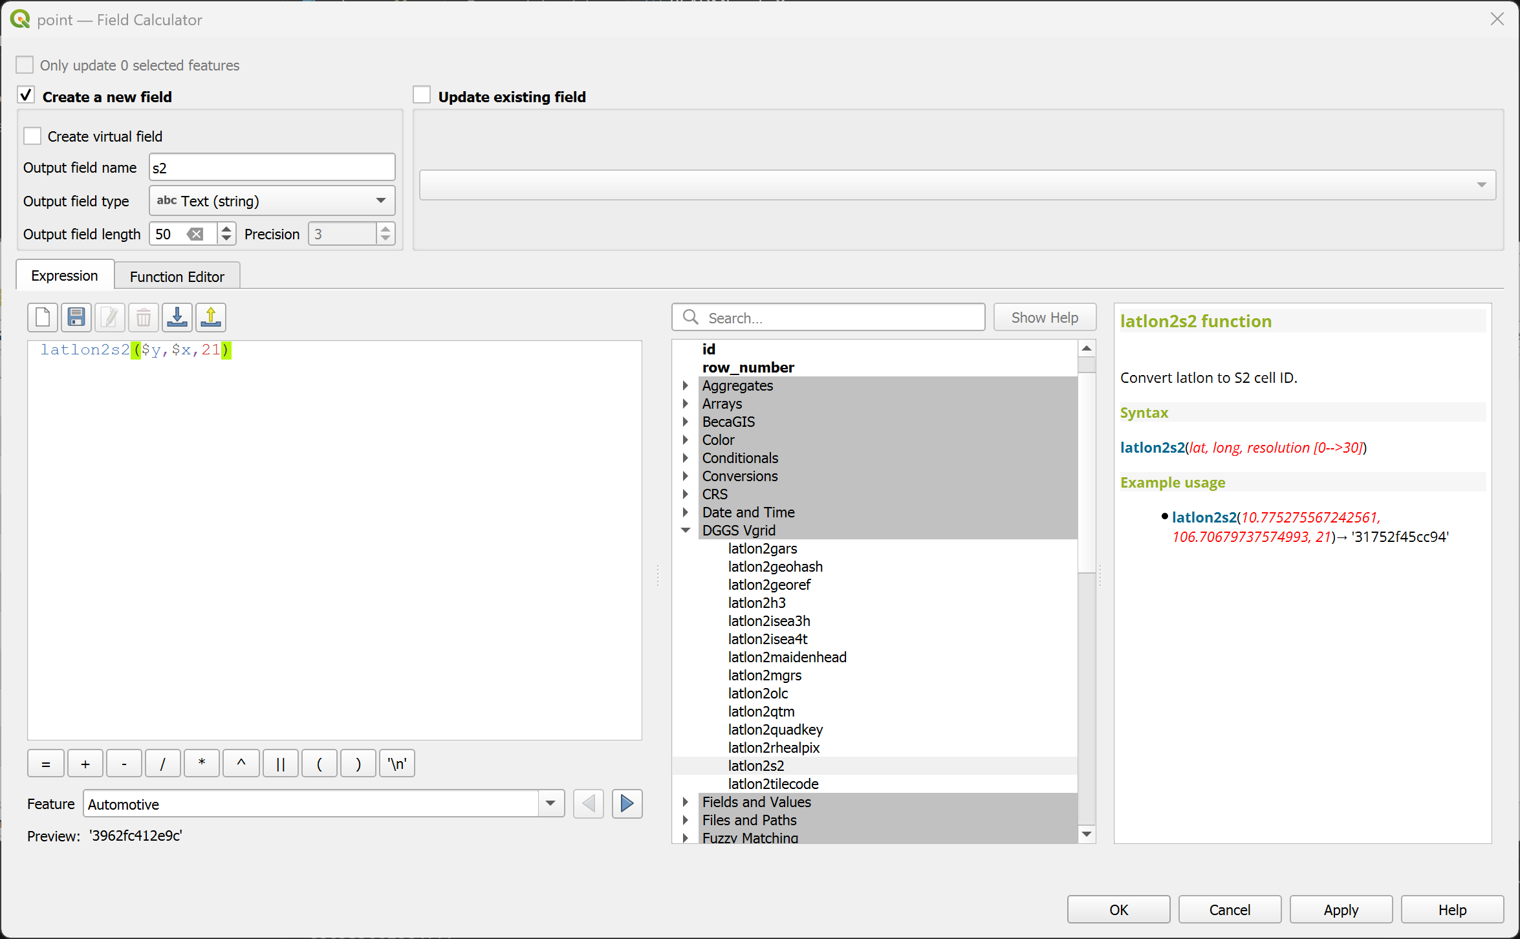The height and width of the screenshot is (939, 1520).
Task: Expand the Aggregates function group
Action: [x=686, y=385]
